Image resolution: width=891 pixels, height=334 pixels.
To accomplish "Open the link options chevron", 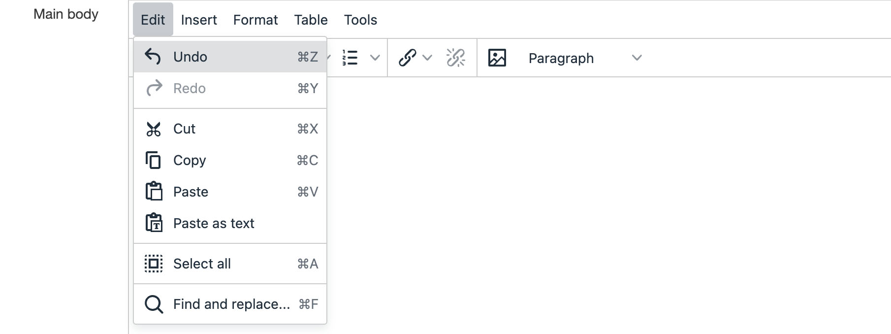I will 427,58.
